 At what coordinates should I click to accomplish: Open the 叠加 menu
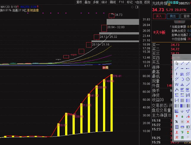pos(87,2)
